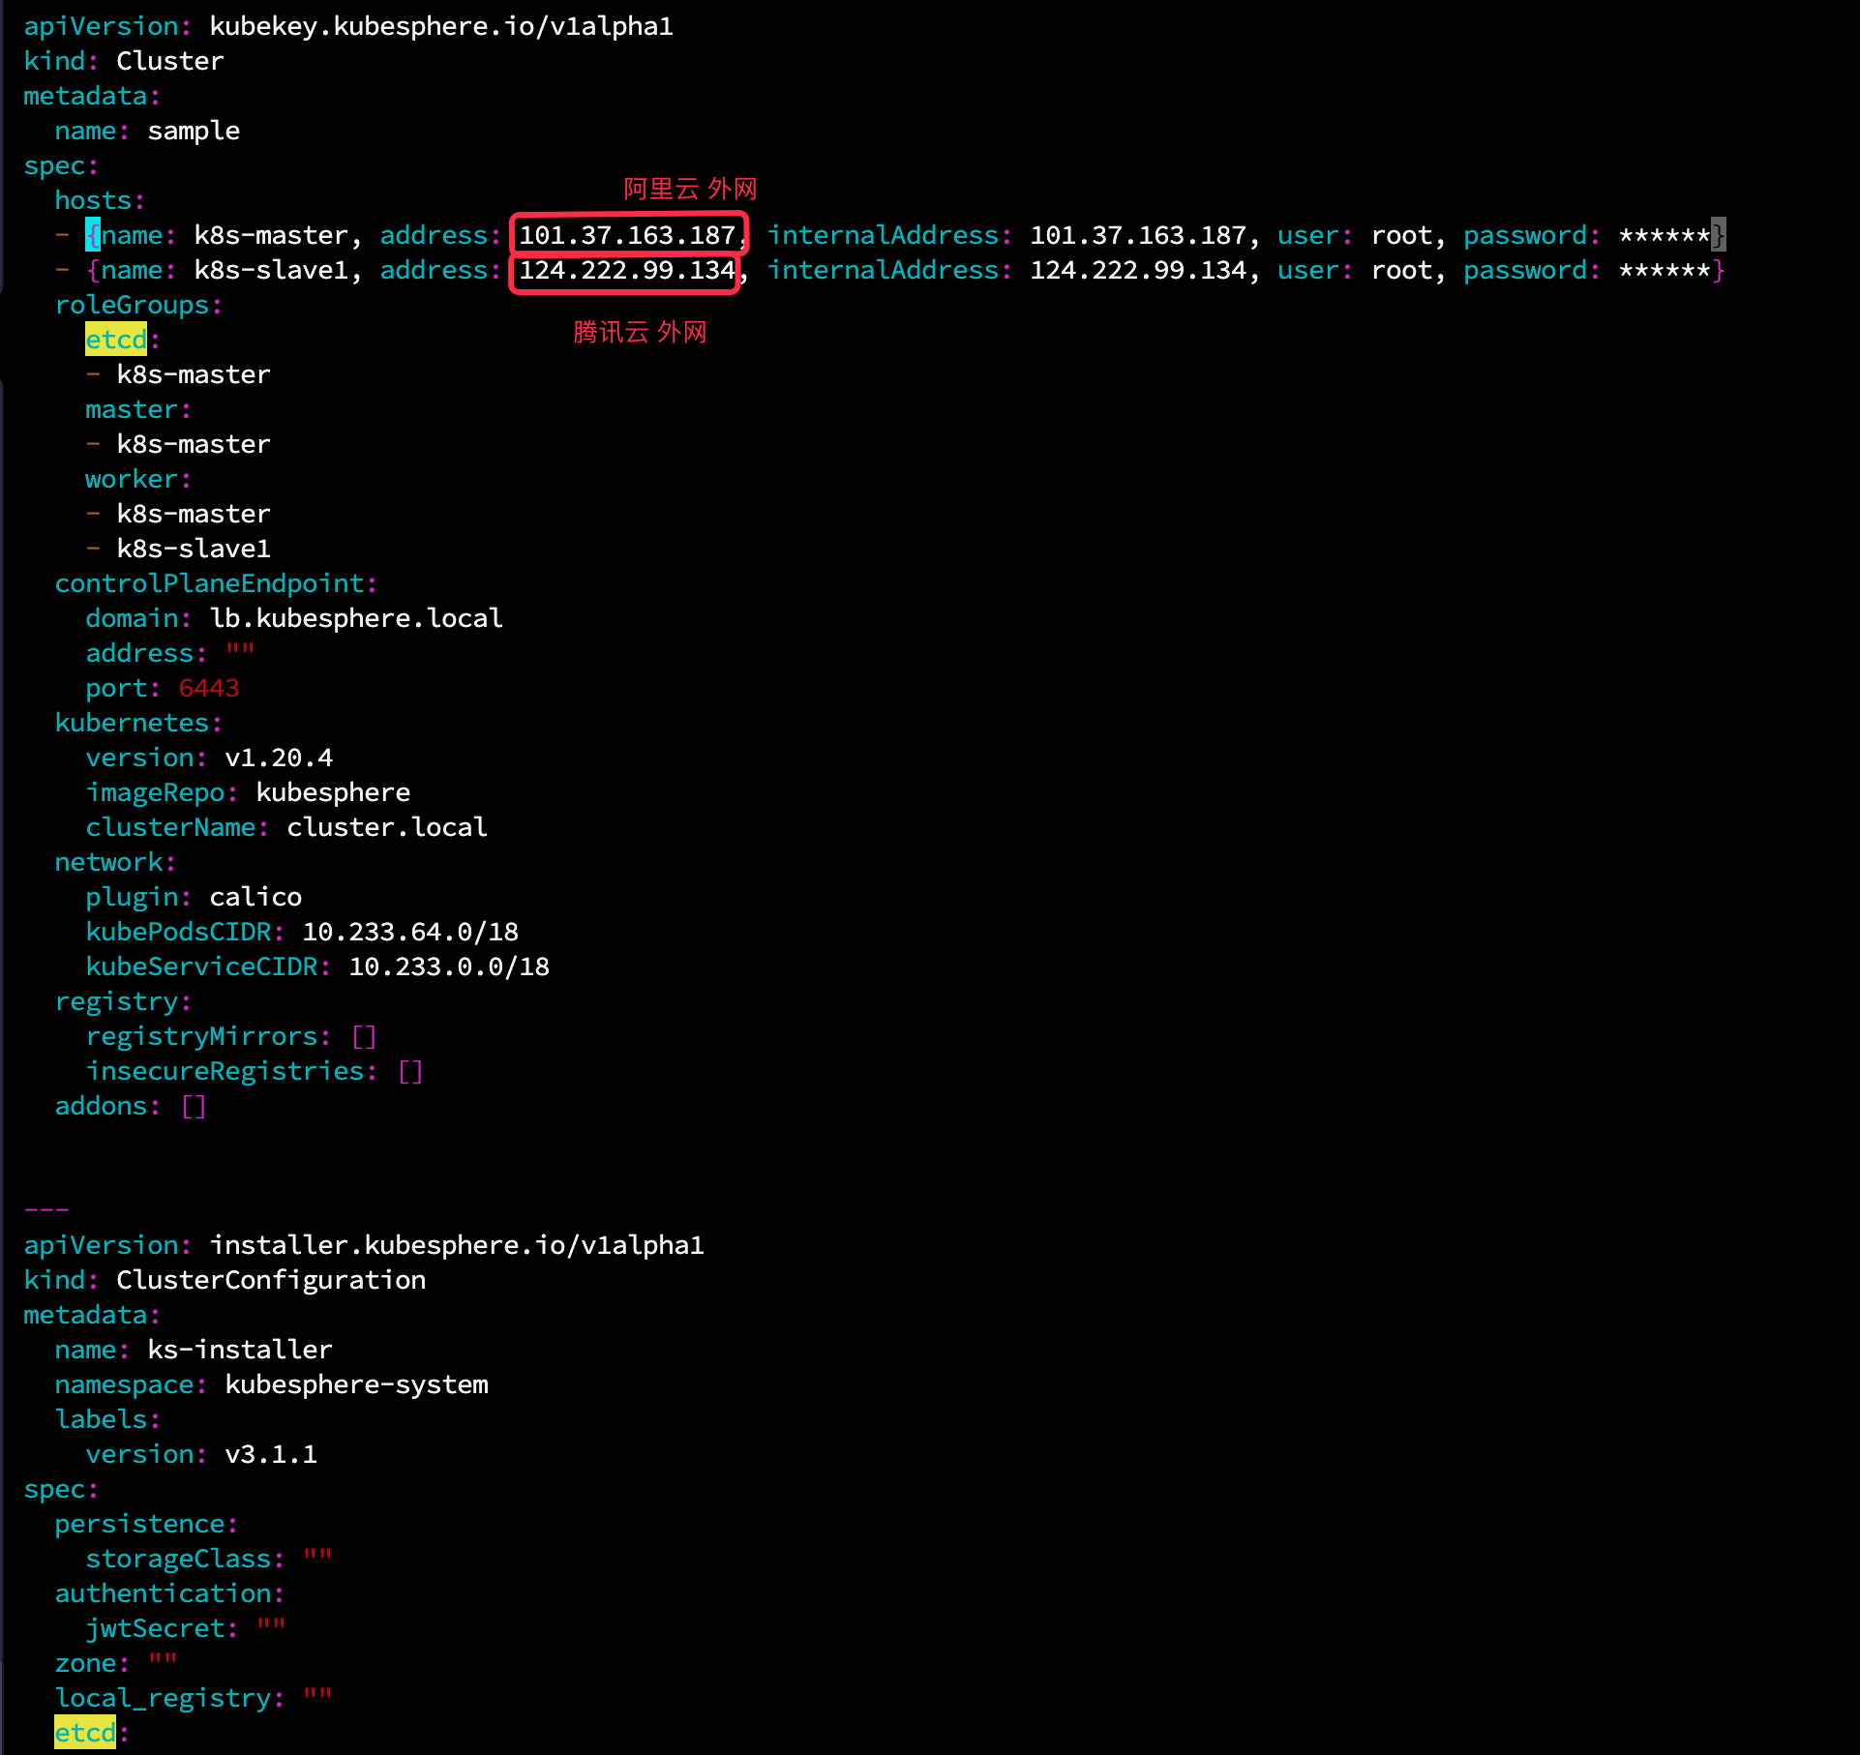Click the cursor-highlighted opening brace on k8s-master line
Viewport: 1860px width, 1755px height.
coord(93,235)
